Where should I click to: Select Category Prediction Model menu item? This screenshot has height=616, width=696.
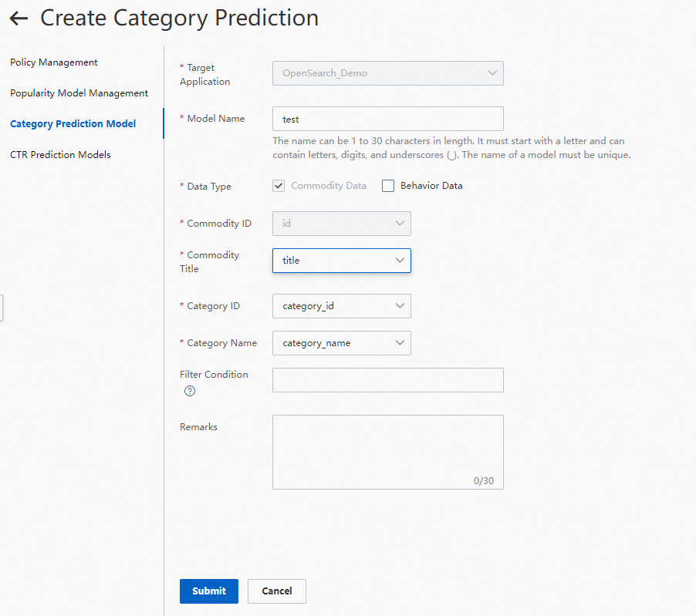tap(73, 124)
